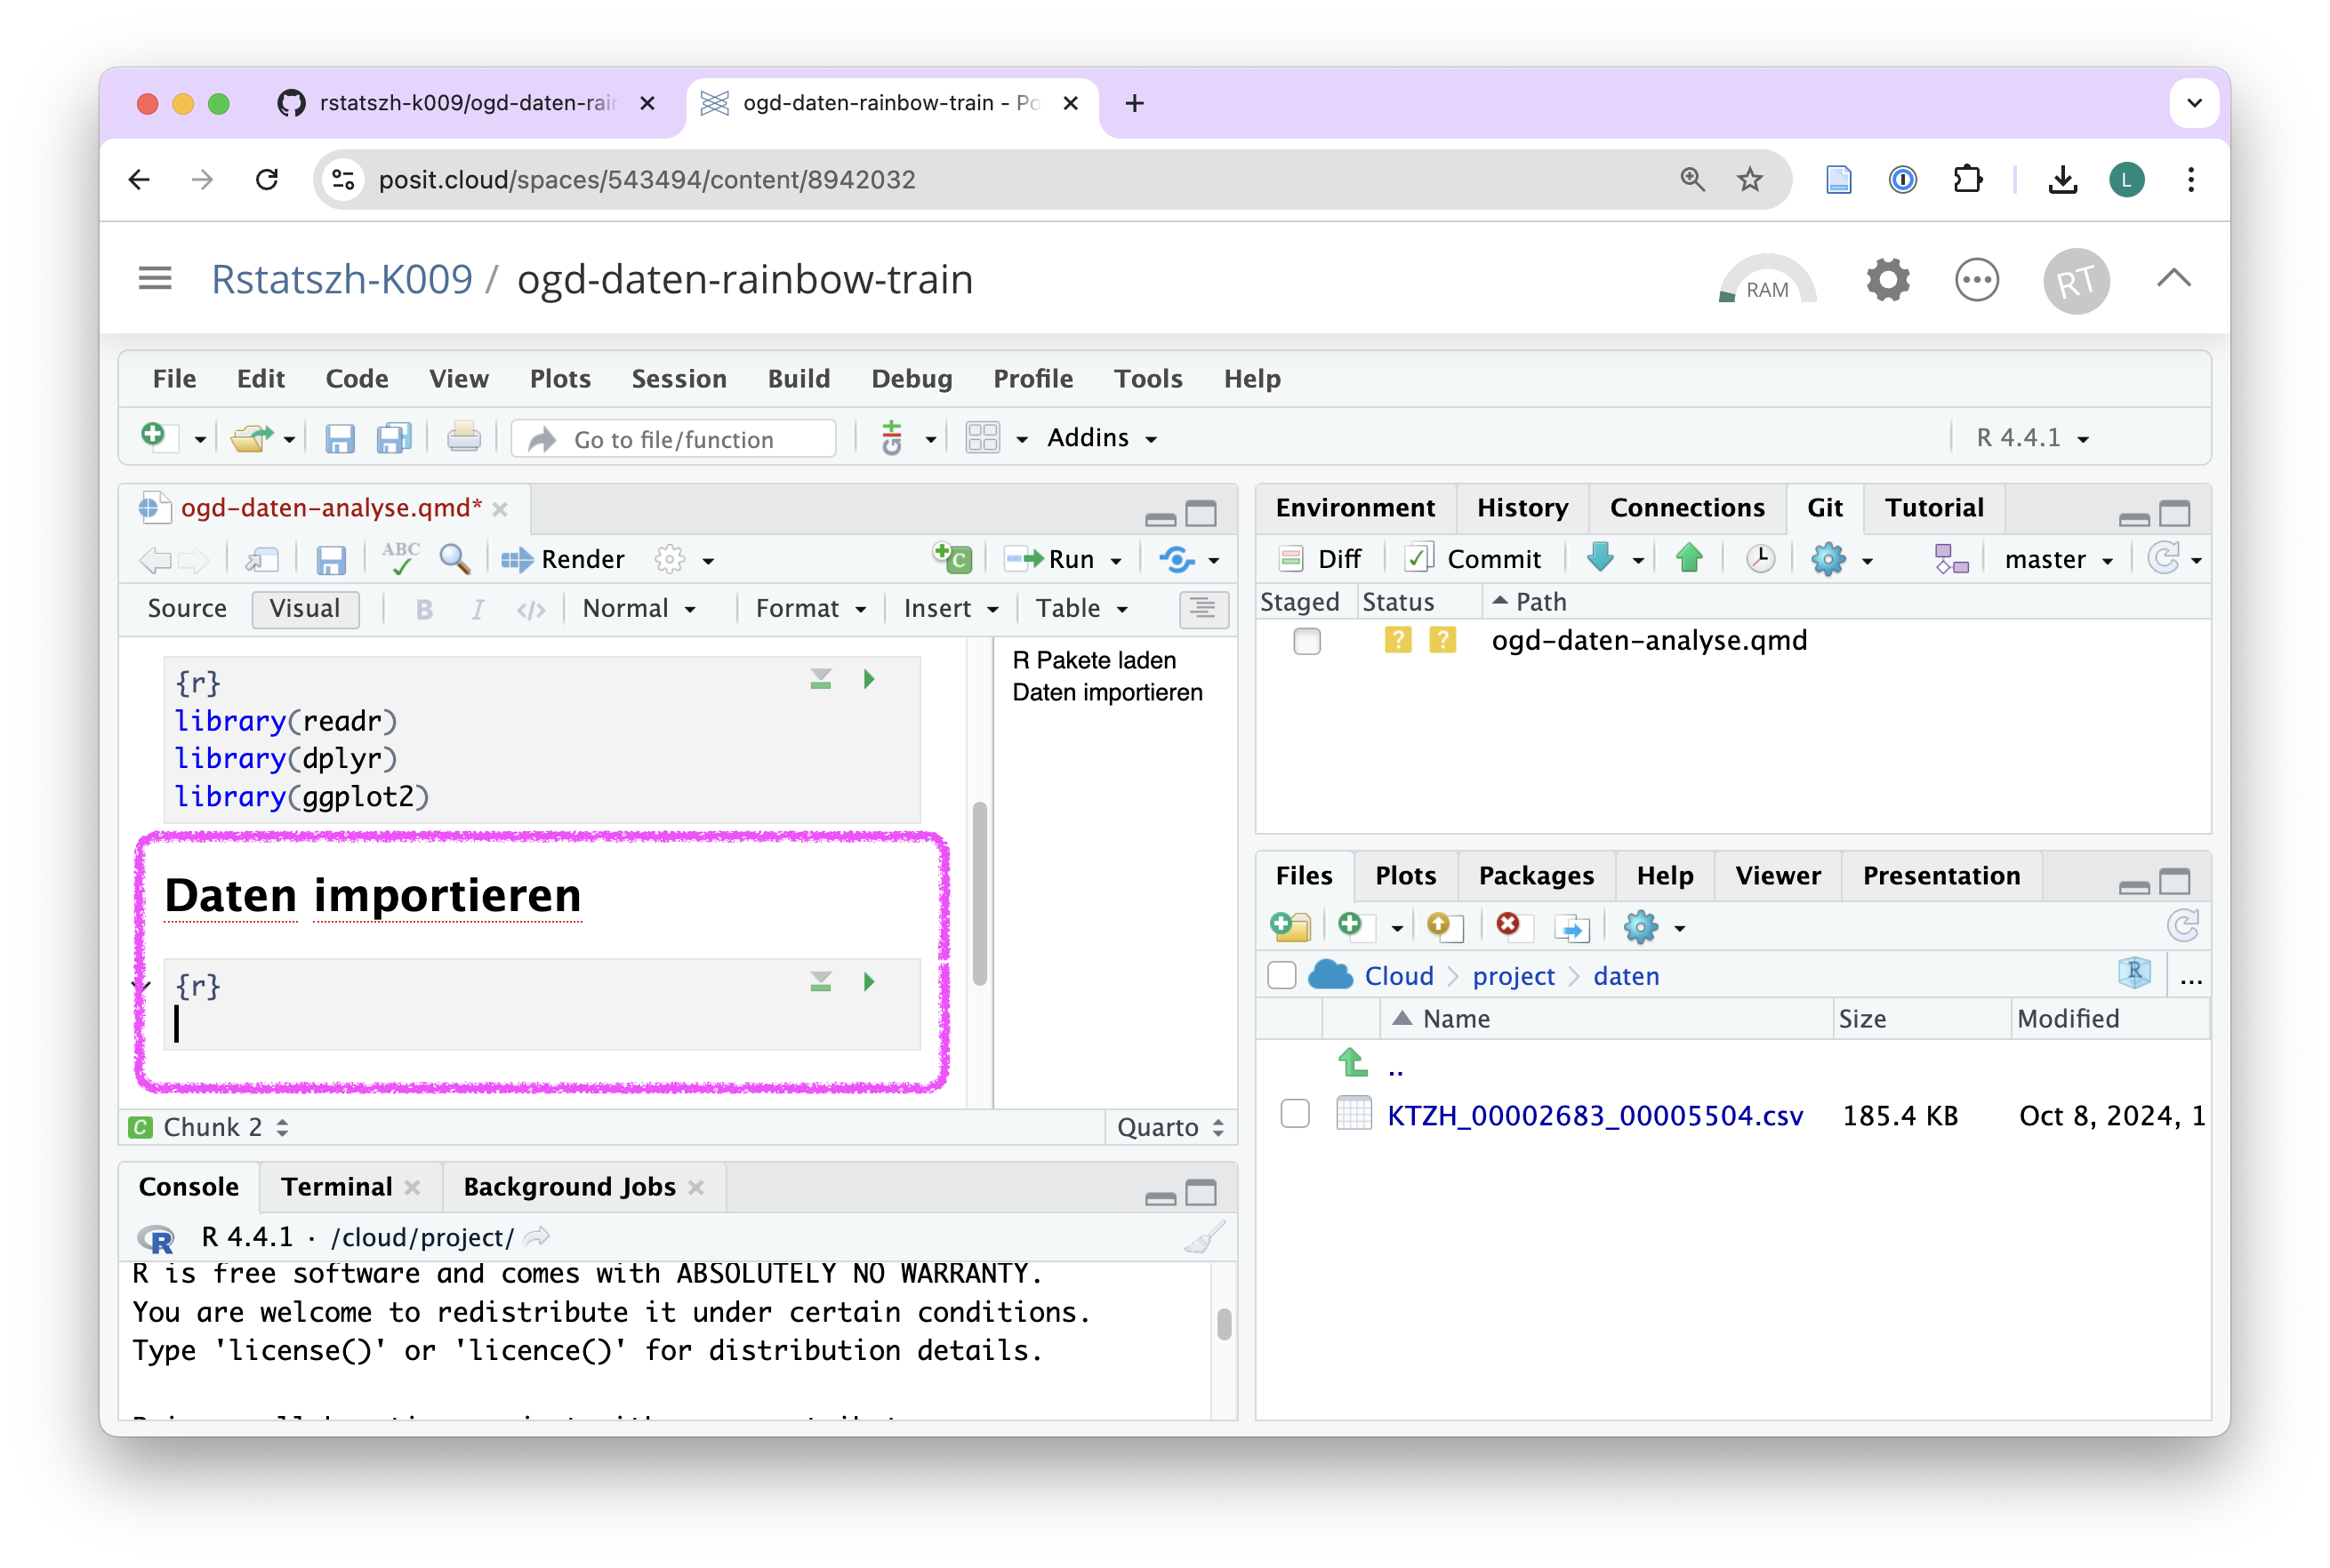Screen dimensions: 2330x1568
Task: Navigate to the project breadcrumb folder
Action: click(1513, 975)
